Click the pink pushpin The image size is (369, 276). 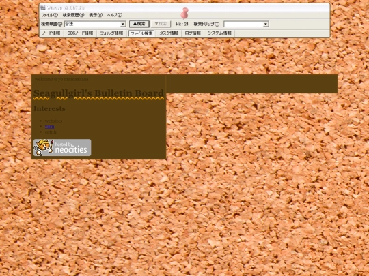coord(184,13)
